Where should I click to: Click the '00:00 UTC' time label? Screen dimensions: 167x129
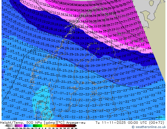pyautogui.click(x=138, y=123)
